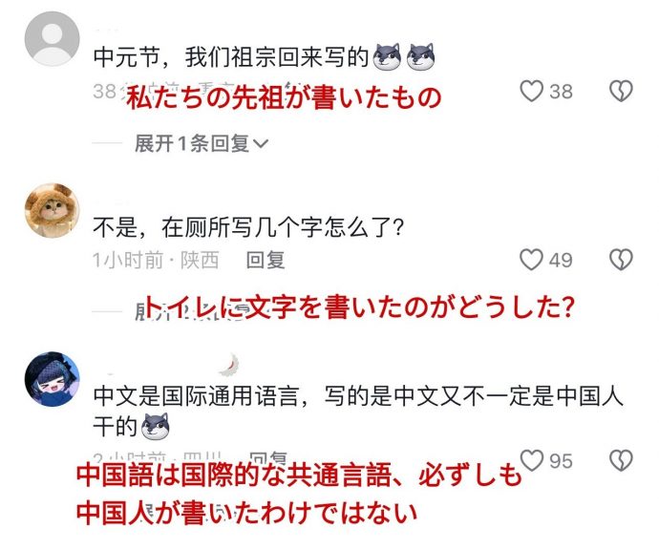Click the like count 95
The image size is (659, 550).
click(561, 461)
